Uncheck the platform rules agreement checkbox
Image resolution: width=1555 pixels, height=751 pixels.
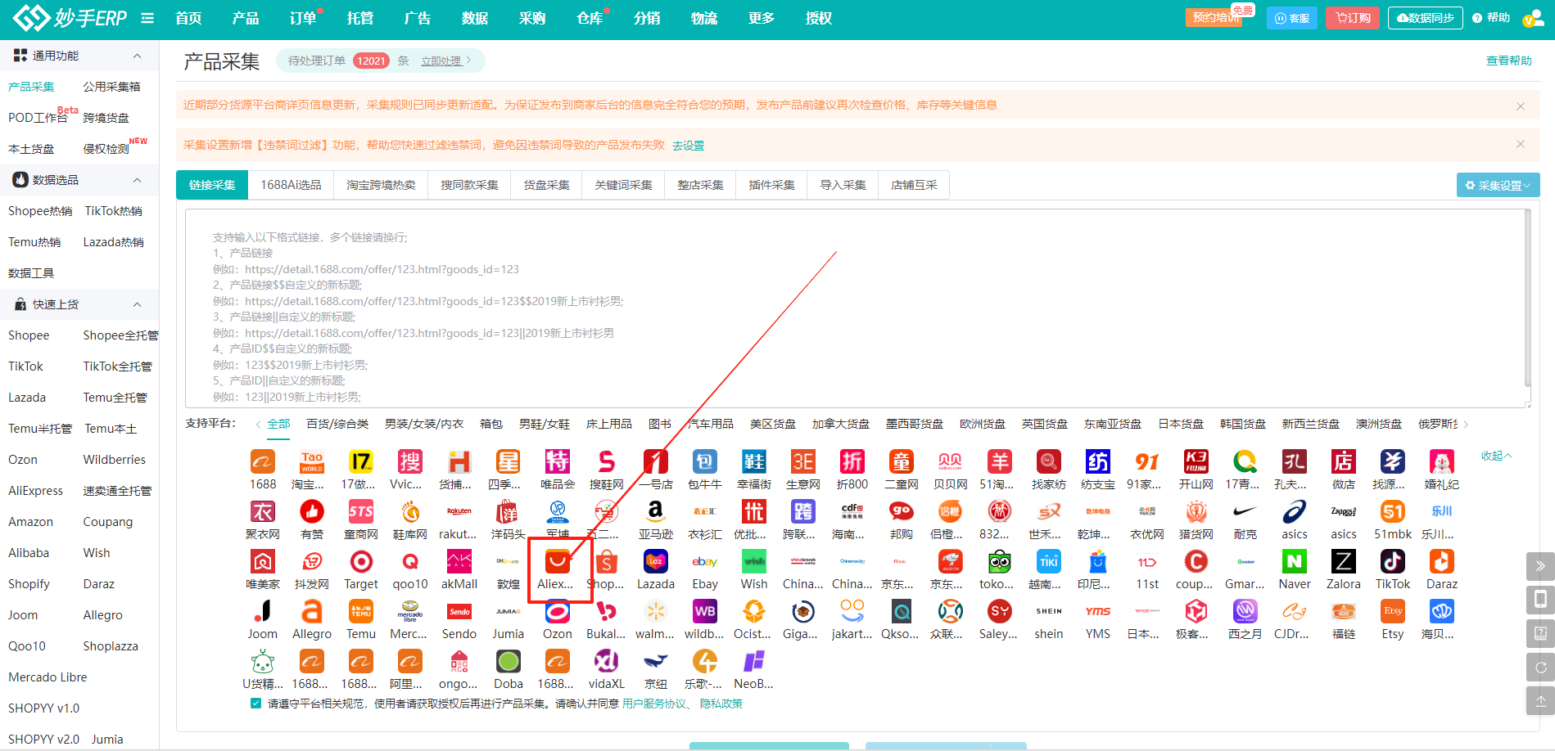click(x=256, y=704)
